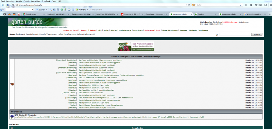Click the magnifier icon beside forum search field
272x129 pixels.
(x=217, y=35)
